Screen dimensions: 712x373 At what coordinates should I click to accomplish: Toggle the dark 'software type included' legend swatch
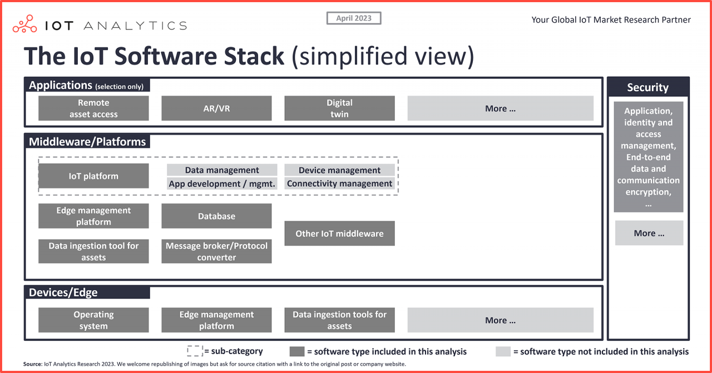(296, 351)
